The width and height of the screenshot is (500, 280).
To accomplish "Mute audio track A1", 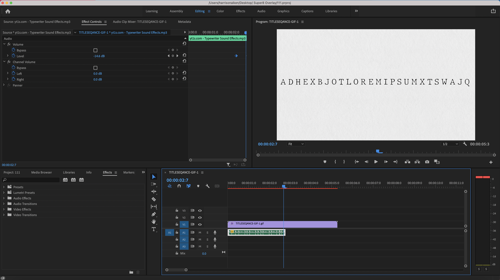I will point(200,232).
